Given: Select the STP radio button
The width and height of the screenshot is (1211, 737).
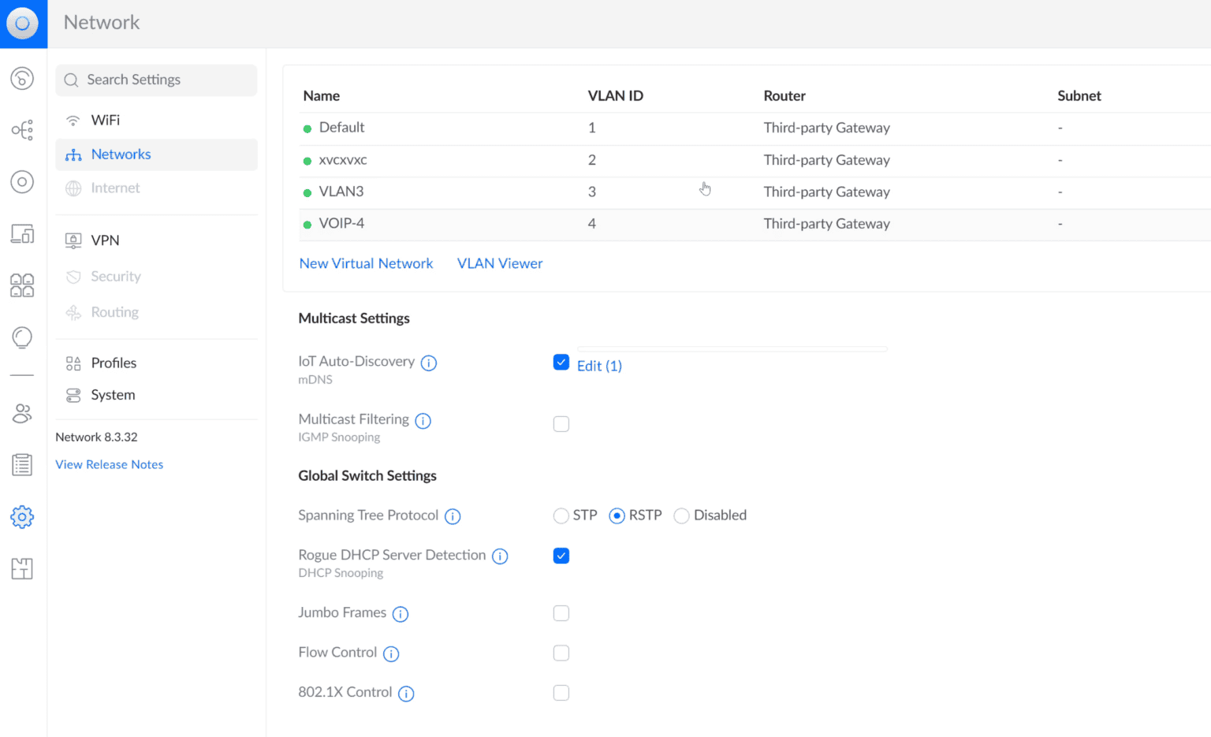Looking at the screenshot, I should (x=561, y=515).
